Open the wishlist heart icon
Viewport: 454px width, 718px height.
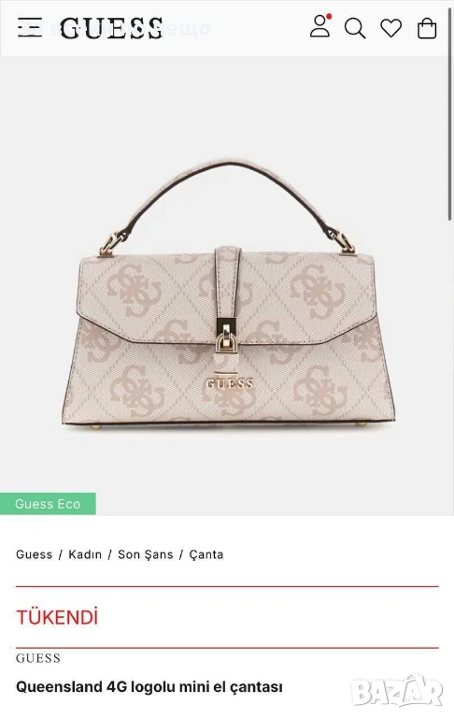(x=391, y=28)
